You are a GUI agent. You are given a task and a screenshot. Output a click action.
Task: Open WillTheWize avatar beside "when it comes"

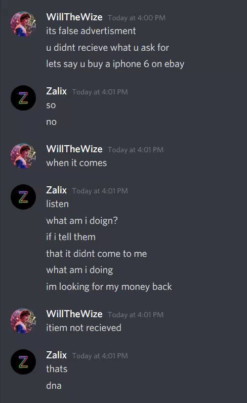[x=23, y=156]
